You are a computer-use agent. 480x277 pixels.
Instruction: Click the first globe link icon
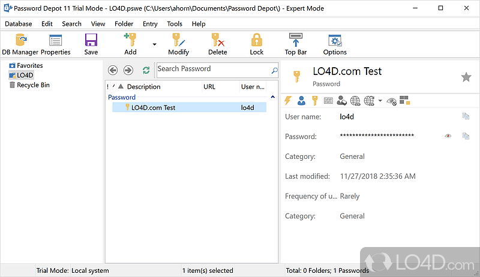click(355, 101)
